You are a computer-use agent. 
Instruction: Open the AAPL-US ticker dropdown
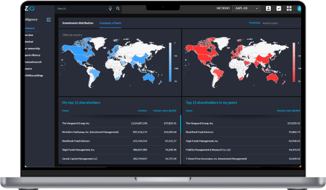246,8
